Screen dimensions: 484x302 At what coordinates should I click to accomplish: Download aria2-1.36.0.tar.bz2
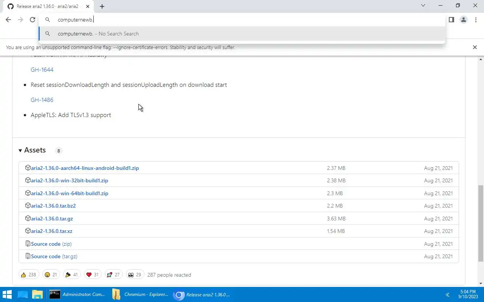[x=53, y=206]
